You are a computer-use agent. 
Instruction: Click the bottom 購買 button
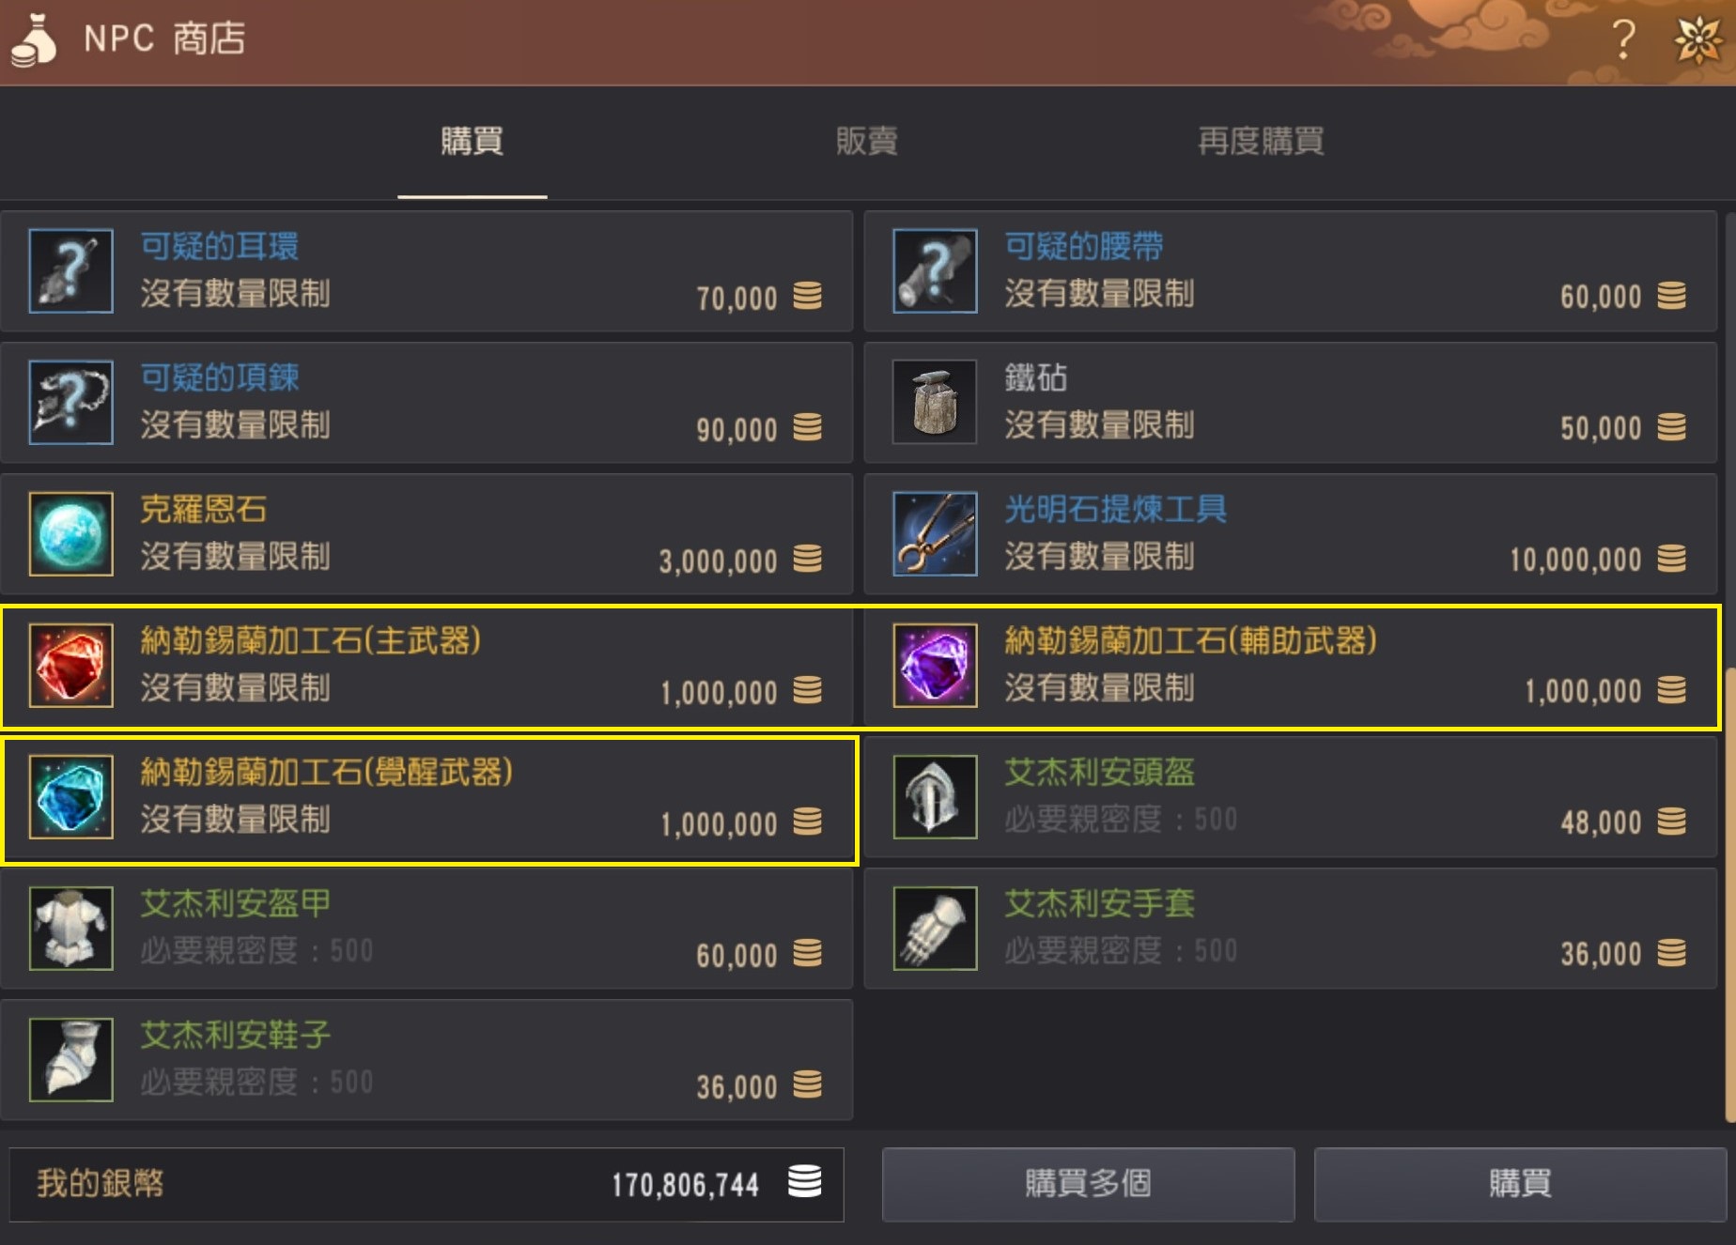point(1520,1184)
